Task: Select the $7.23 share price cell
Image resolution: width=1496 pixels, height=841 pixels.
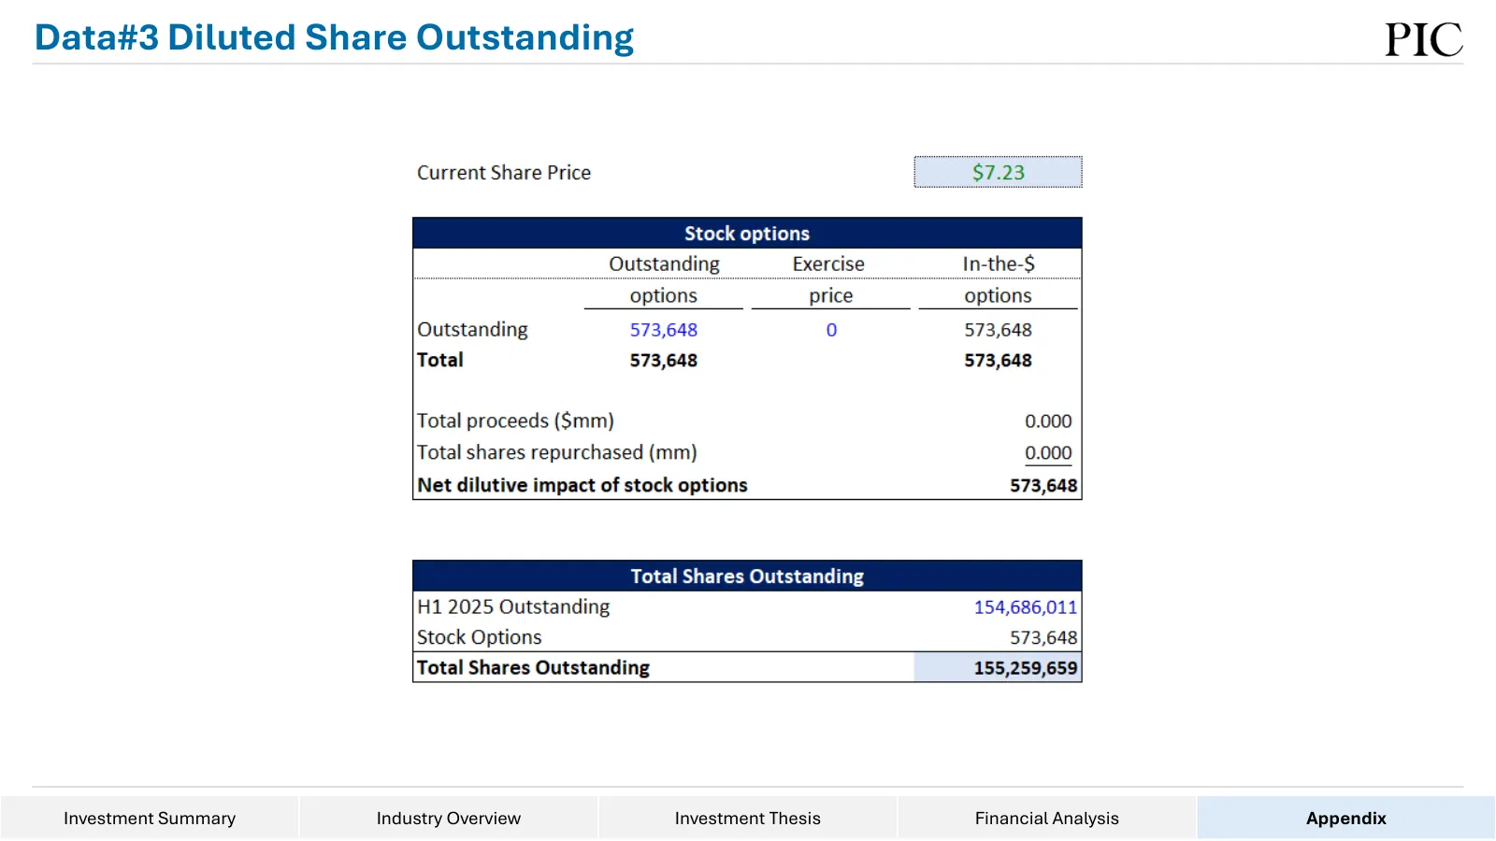Action: pos(998,172)
